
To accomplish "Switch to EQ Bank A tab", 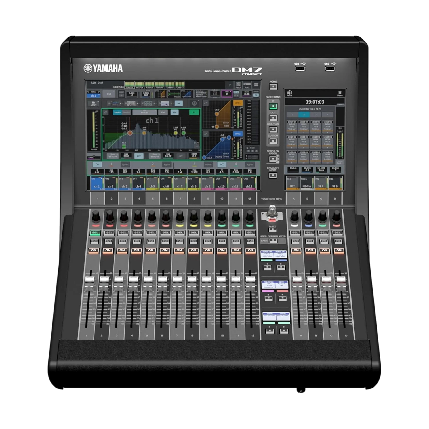I will click(x=117, y=112).
